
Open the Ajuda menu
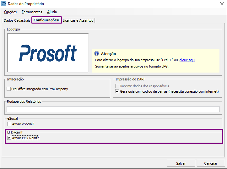[x=52, y=12]
